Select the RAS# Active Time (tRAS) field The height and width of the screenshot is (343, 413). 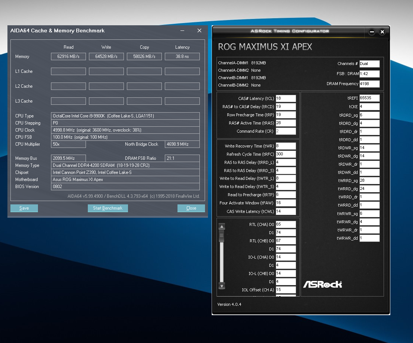[286, 123]
